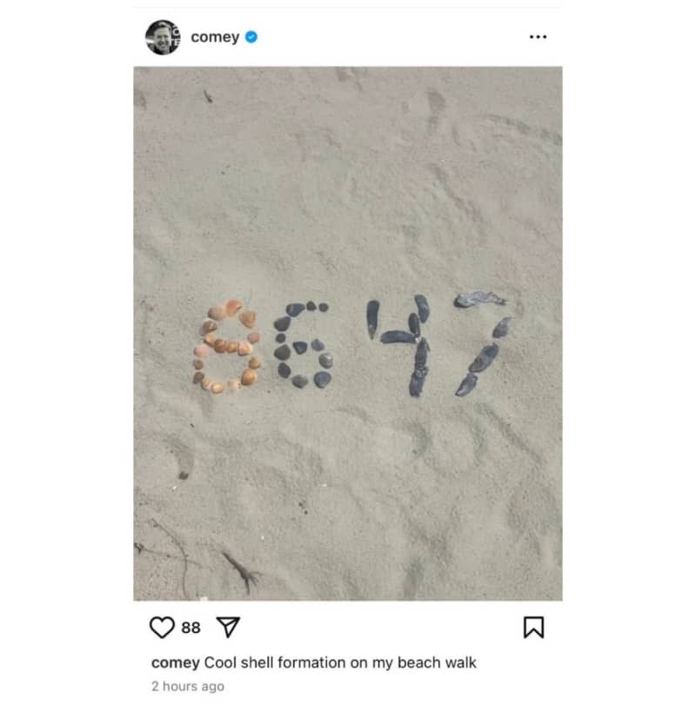Tap the orange shell number 8 in the photo
The image size is (696, 712).
[227, 347]
